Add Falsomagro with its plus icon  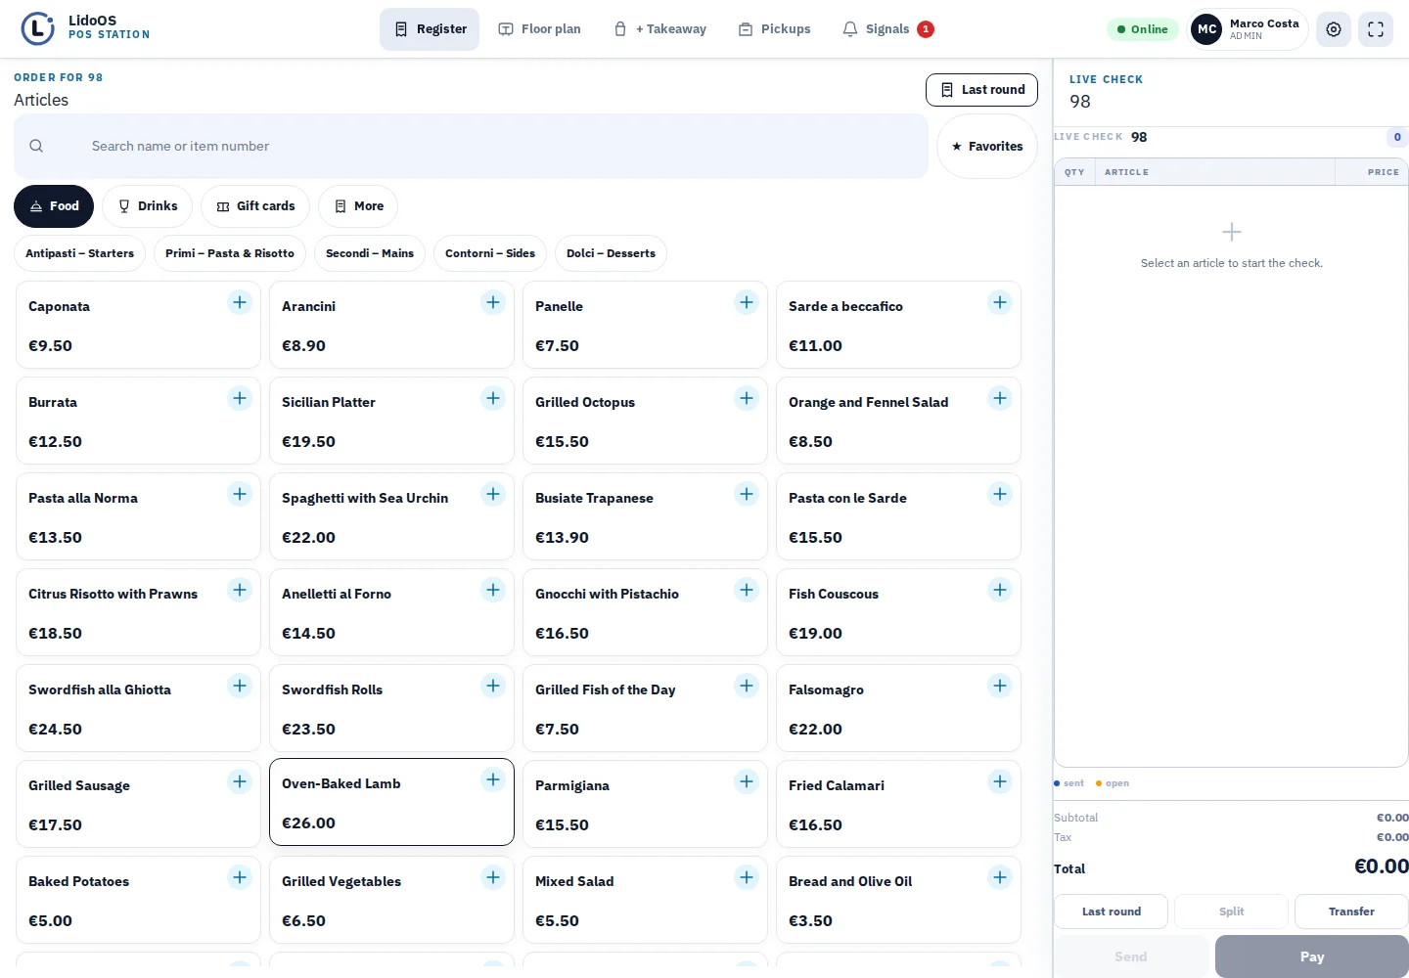tap(1000, 686)
